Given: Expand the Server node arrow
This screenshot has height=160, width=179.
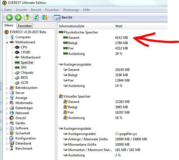Looking at the screenshot, I should click(x=7, y=93).
